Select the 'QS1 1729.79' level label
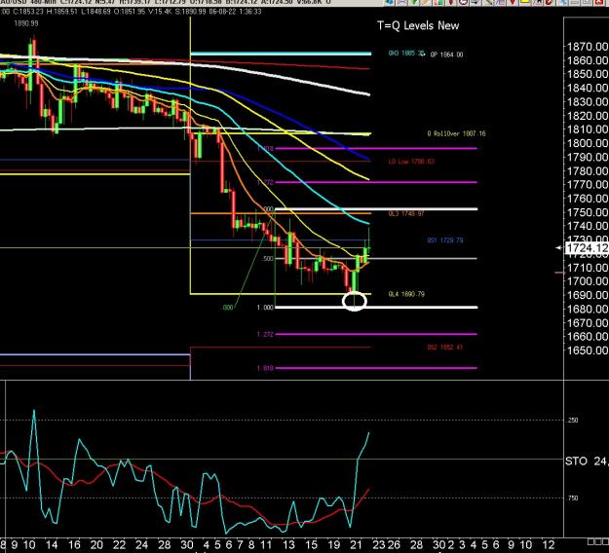 click(445, 240)
